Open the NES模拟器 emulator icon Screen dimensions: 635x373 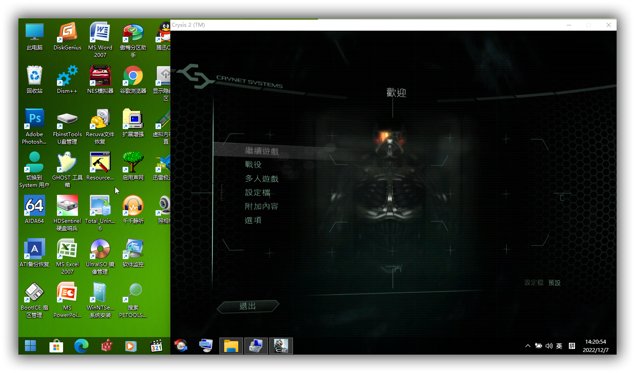[x=100, y=80]
